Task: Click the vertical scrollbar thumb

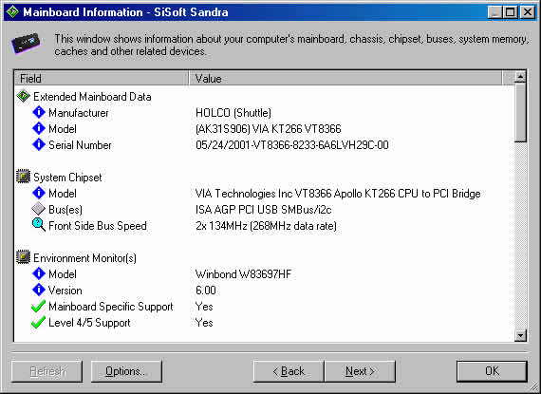Action: [x=520, y=112]
